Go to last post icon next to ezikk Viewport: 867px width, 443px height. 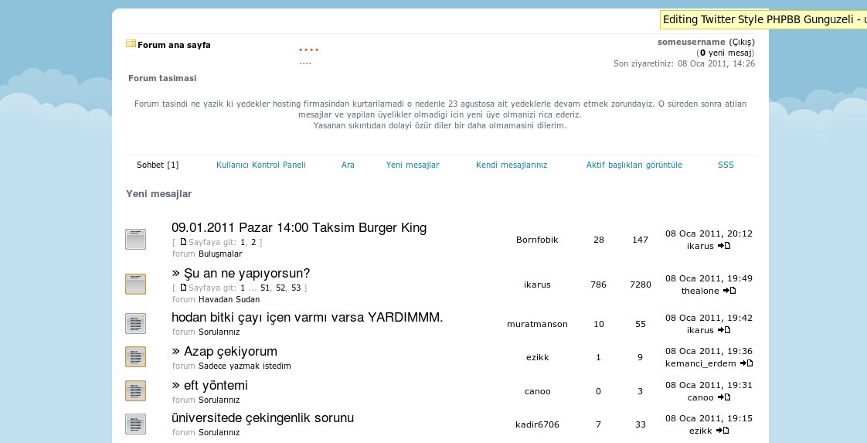click(x=722, y=430)
